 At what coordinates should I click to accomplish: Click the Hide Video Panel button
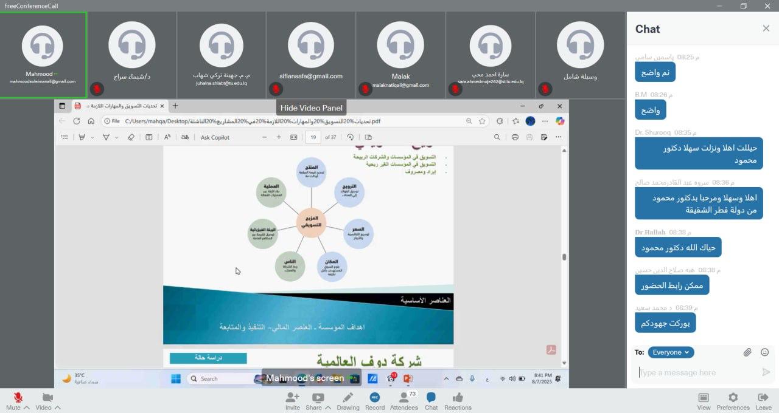(x=311, y=108)
